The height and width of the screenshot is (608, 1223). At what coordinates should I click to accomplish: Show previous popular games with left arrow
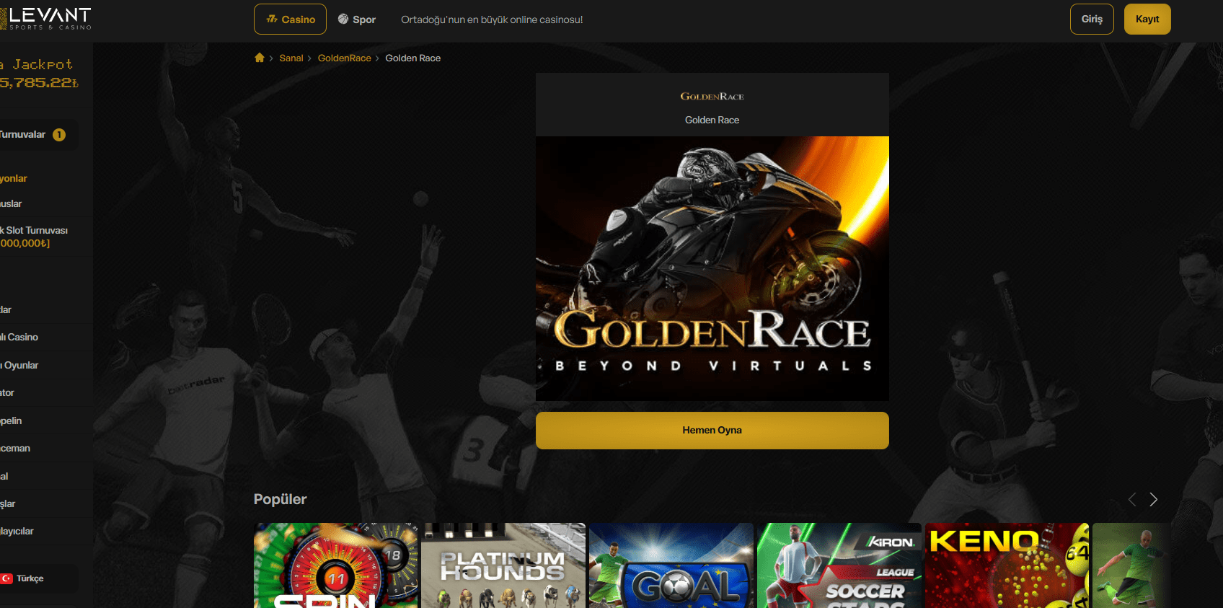(1132, 499)
